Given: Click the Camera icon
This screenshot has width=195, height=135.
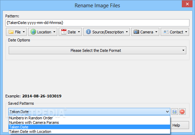Looking at the screenshot, I should click(136, 32).
